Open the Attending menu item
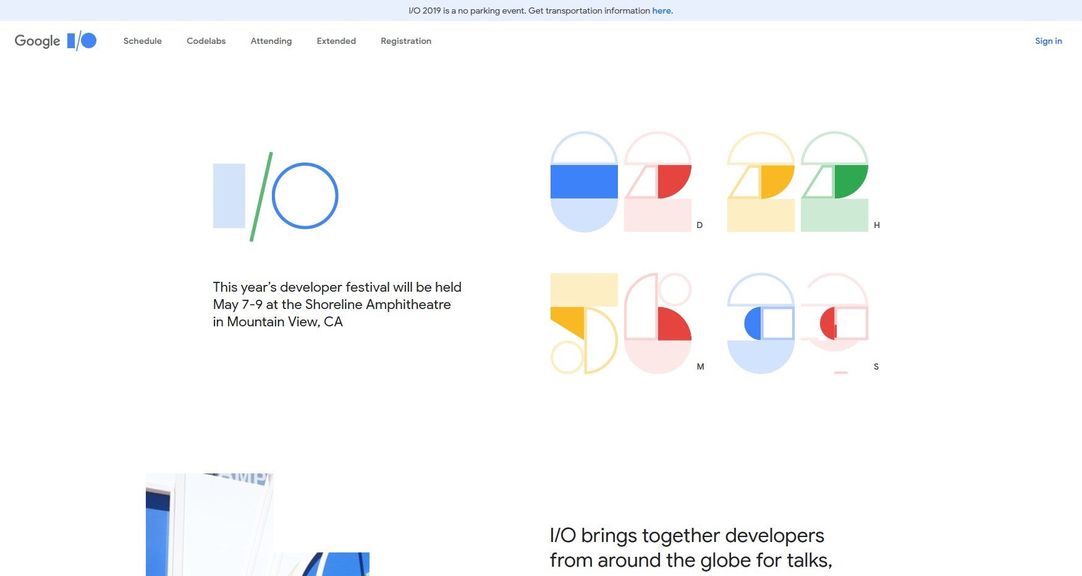 tap(271, 41)
